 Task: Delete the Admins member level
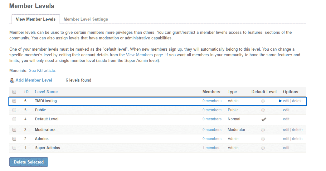coord(297,139)
